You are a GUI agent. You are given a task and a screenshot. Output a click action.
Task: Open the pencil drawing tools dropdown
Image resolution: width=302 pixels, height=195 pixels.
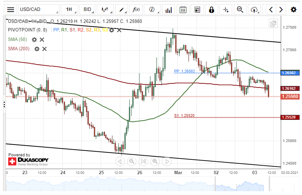[122, 10]
